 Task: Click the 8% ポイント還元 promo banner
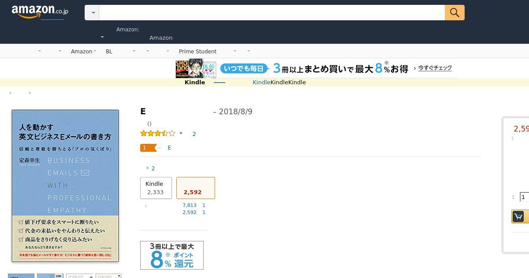click(x=172, y=255)
